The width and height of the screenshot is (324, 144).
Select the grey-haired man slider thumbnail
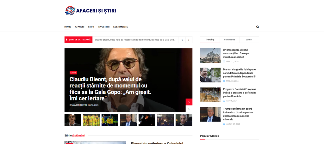pos(184,120)
